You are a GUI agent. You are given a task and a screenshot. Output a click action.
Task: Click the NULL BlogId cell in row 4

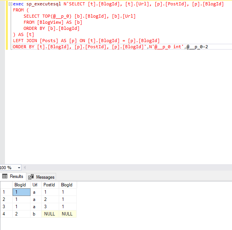(68, 214)
